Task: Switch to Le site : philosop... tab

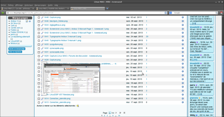Action: [17, 9]
